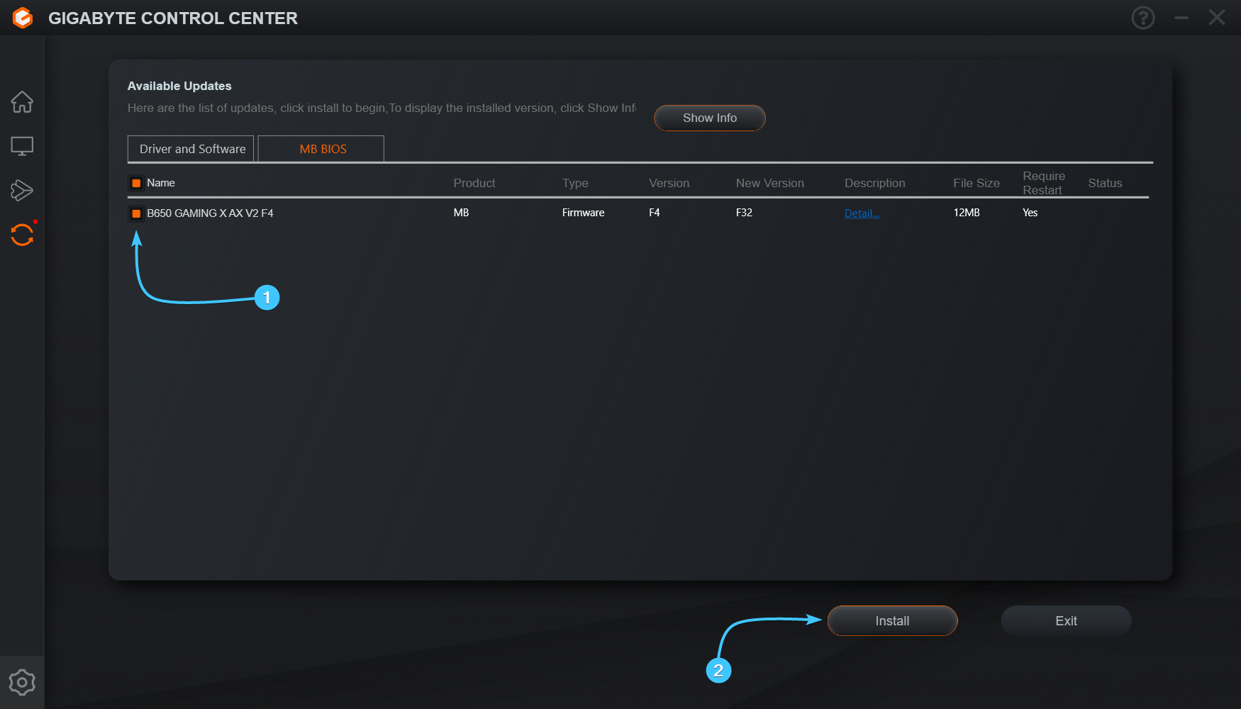Click the Gigabyte logo icon

coord(23,18)
